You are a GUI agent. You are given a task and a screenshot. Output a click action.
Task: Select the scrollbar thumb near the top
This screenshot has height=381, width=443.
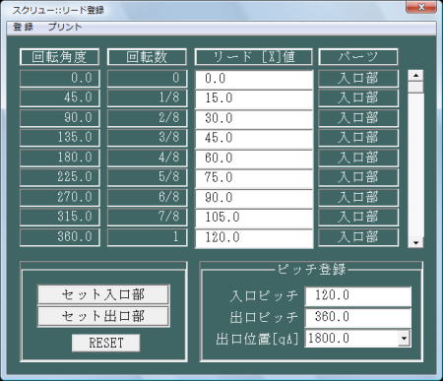point(415,88)
